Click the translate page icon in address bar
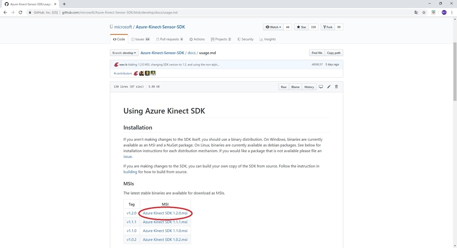457x248 pixels. tap(416, 12)
